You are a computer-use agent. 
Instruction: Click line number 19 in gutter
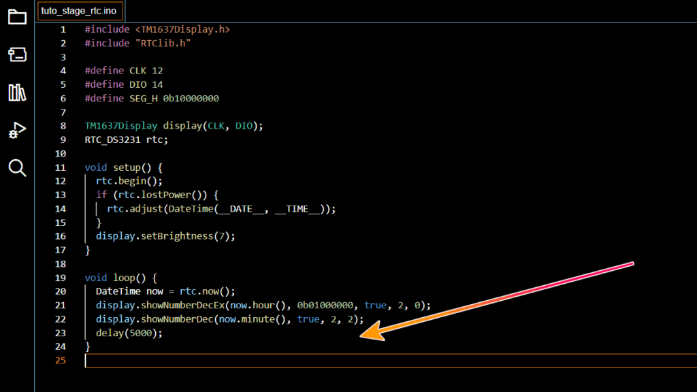[61, 278]
